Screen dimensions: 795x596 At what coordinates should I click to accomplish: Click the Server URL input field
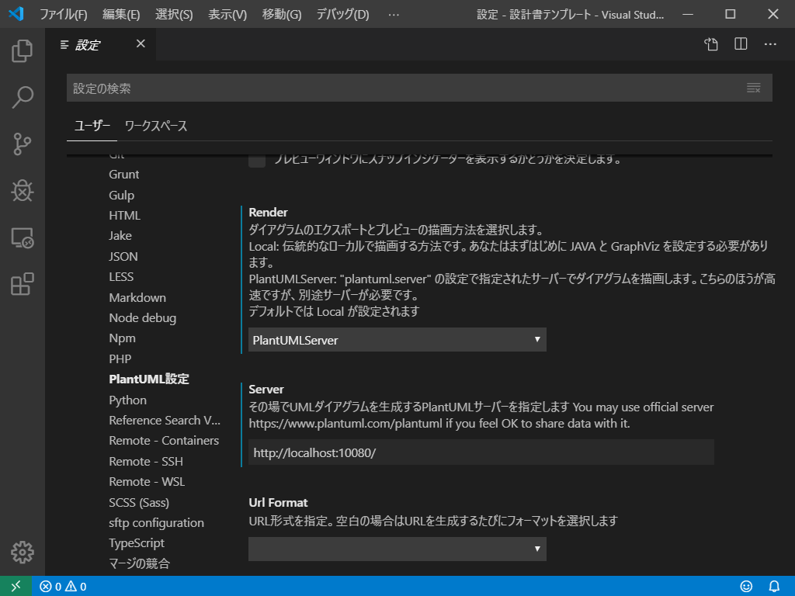pyautogui.click(x=481, y=452)
